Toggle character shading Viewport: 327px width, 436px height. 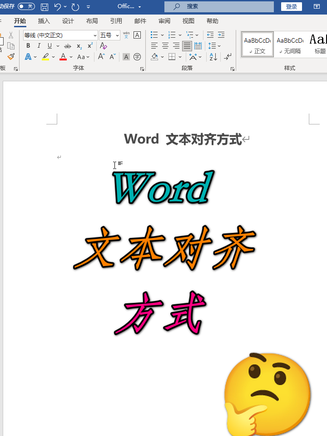[126, 57]
